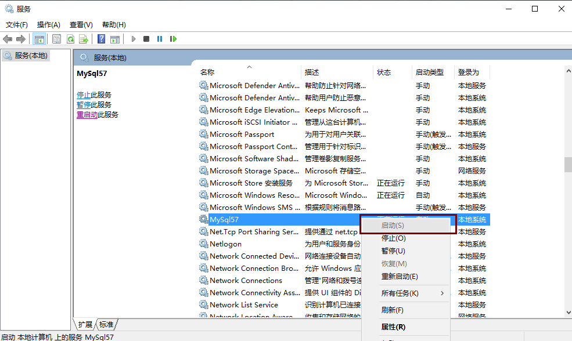Sort by the 描述 column header
The width and height of the screenshot is (572, 341).
tap(337, 72)
